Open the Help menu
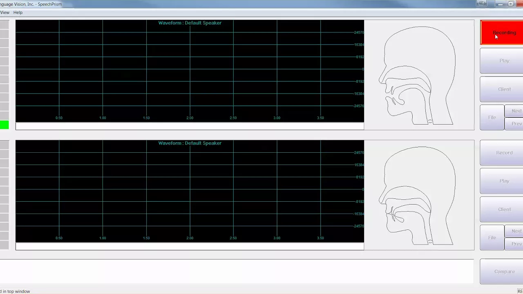This screenshot has width=523, height=294. tap(18, 13)
